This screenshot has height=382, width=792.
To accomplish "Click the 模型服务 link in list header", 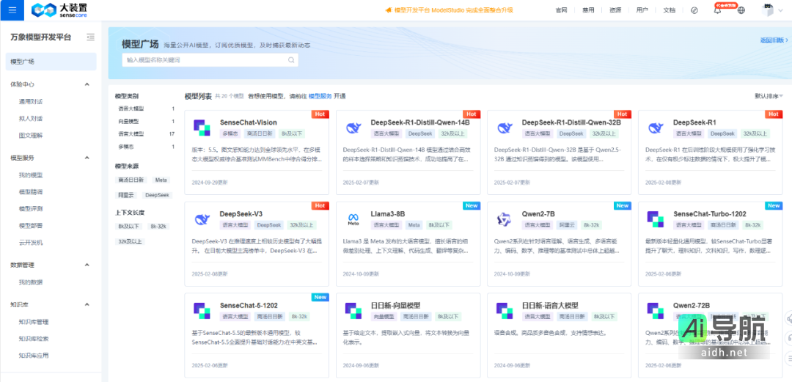I will [320, 96].
